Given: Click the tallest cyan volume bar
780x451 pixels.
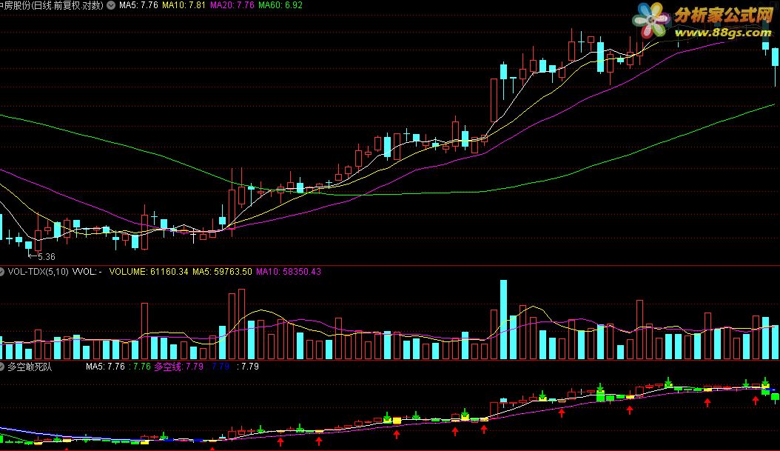Looking at the screenshot, I should [503, 320].
